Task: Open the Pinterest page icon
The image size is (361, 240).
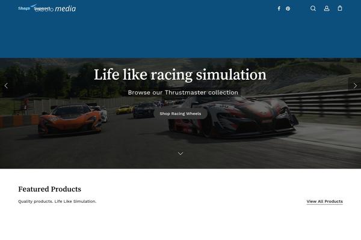Action: tap(288, 8)
